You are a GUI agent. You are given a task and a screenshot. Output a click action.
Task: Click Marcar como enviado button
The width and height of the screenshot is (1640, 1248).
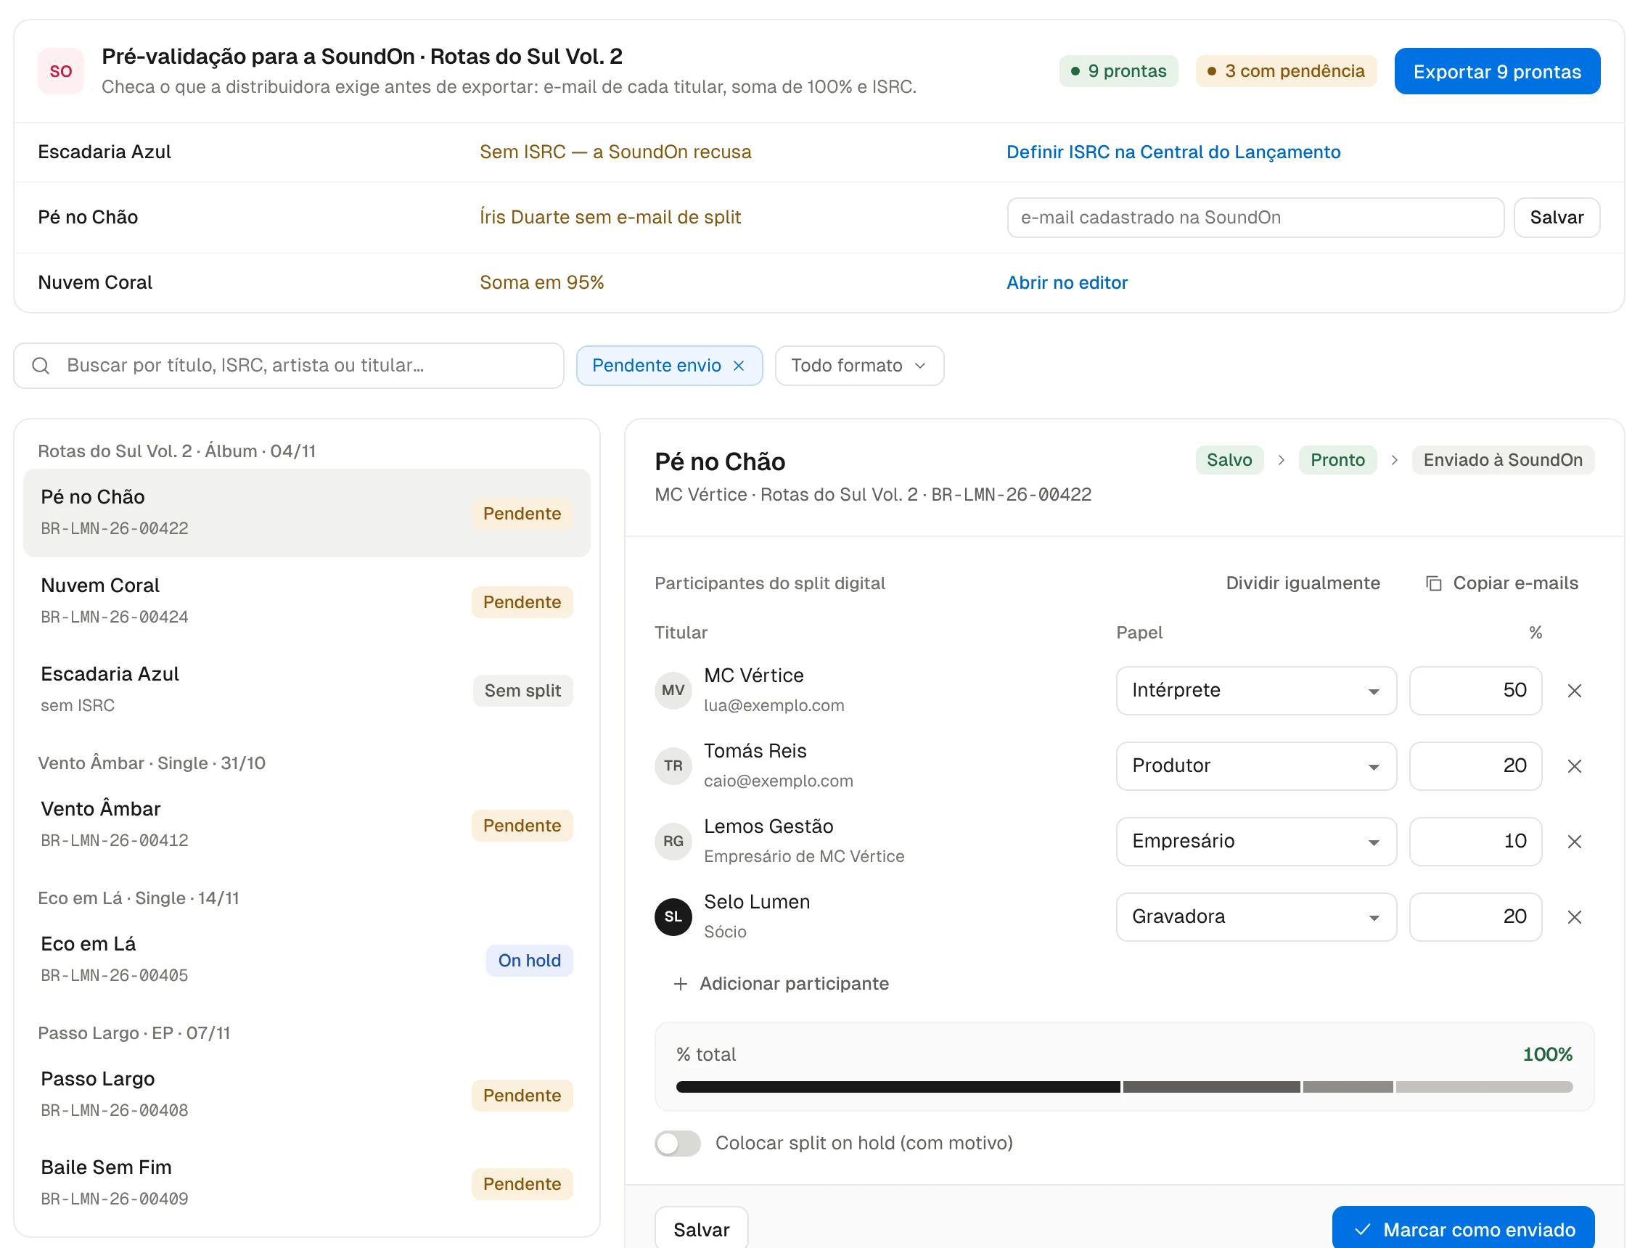(1463, 1228)
